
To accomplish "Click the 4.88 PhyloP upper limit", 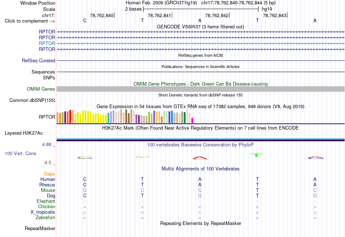I will pyautogui.click(x=46, y=145).
